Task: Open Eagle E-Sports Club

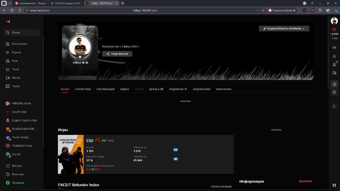Action: [21, 120]
